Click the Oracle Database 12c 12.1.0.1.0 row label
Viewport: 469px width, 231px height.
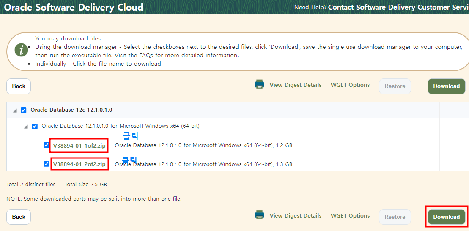[x=71, y=110]
